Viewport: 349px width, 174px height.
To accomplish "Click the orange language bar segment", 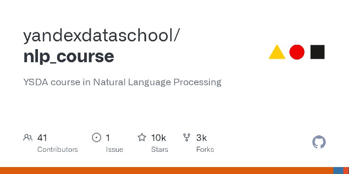I will coord(167,171).
